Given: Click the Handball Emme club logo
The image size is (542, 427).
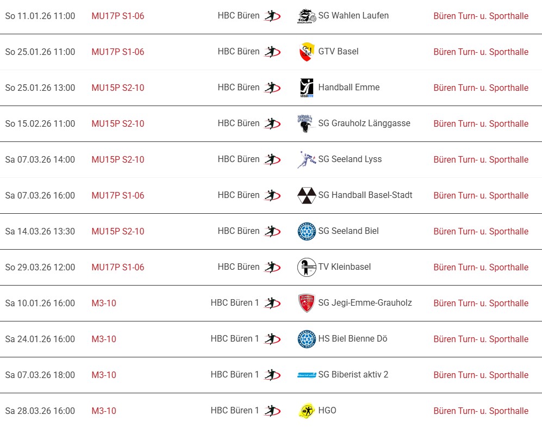Looking at the screenshot, I should (307, 88).
